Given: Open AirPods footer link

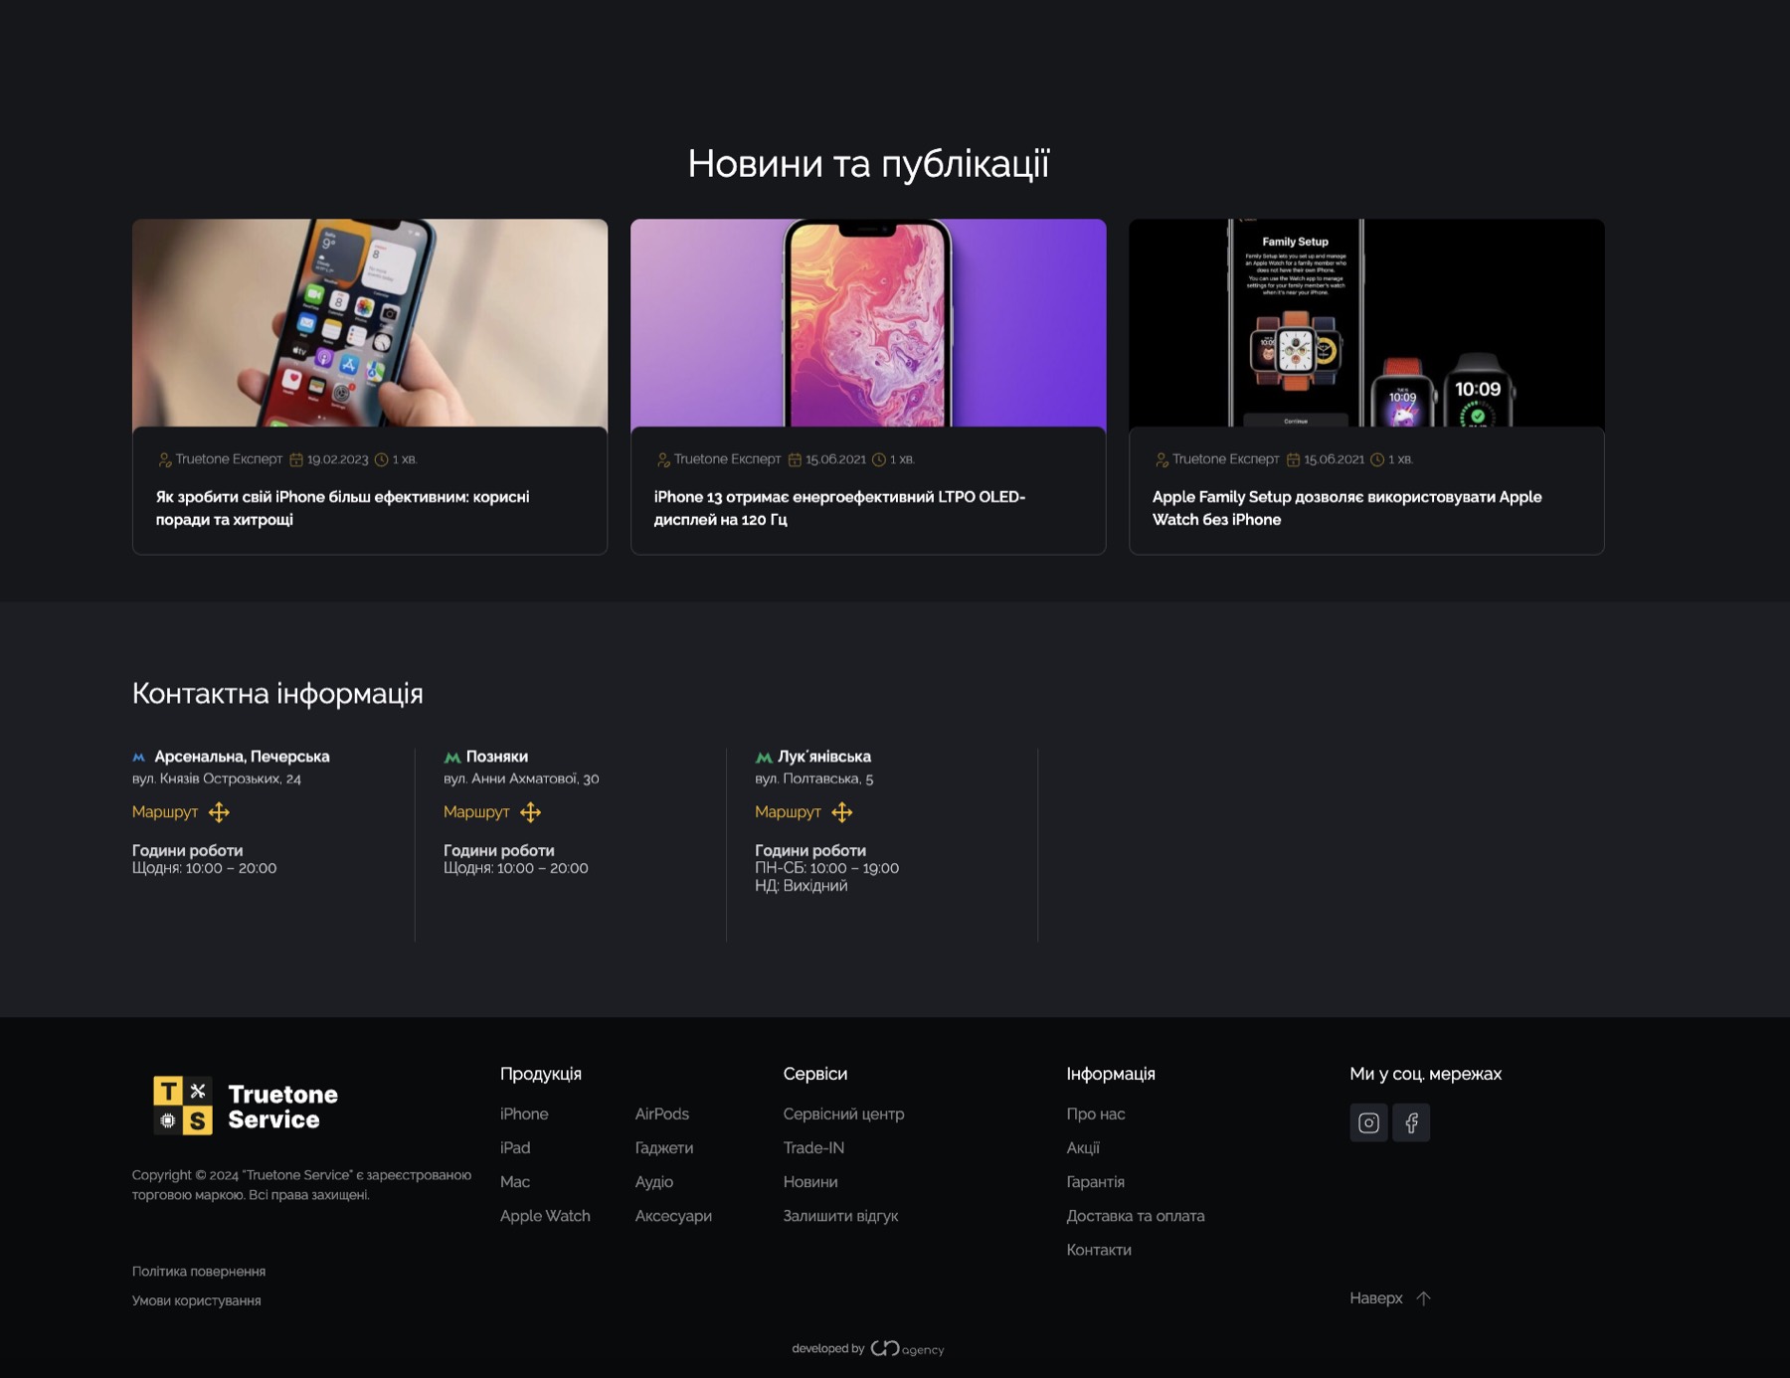Looking at the screenshot, I should click(662, 1114).
